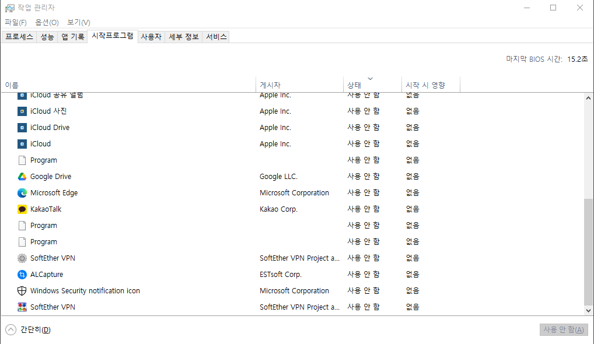The height and width of the screenshot is (344, 594).
Task: Click the iCloud 사진 app icon
Action: coord(22,111)
